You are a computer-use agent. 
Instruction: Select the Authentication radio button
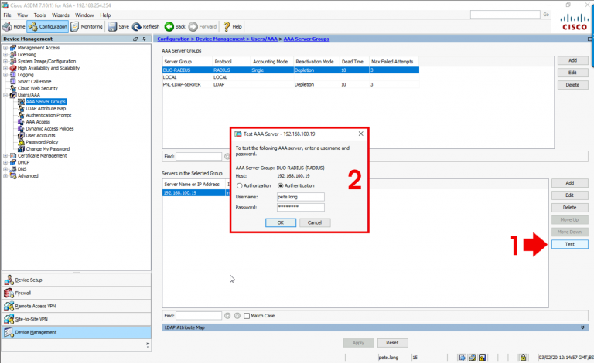(280, 185)
